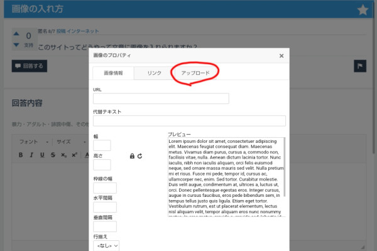This screenshot has width=377, height=251.
Task: Downvote the question with the down arrow
Action: tap(16, 45)
